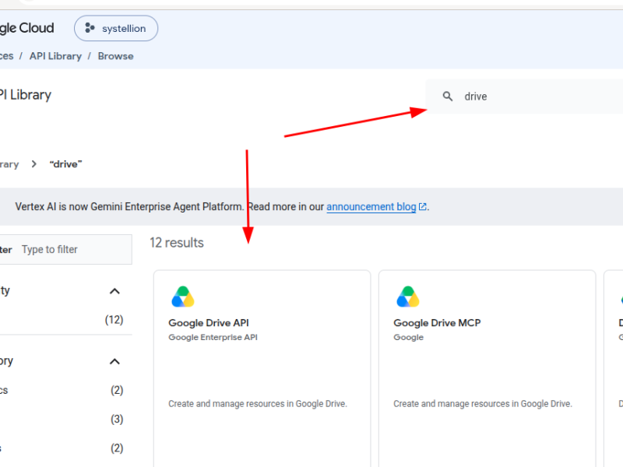Click the breadcrumb chevron before "drive"
This screenshot has width=623, height=467.
(x=33, y=164)
